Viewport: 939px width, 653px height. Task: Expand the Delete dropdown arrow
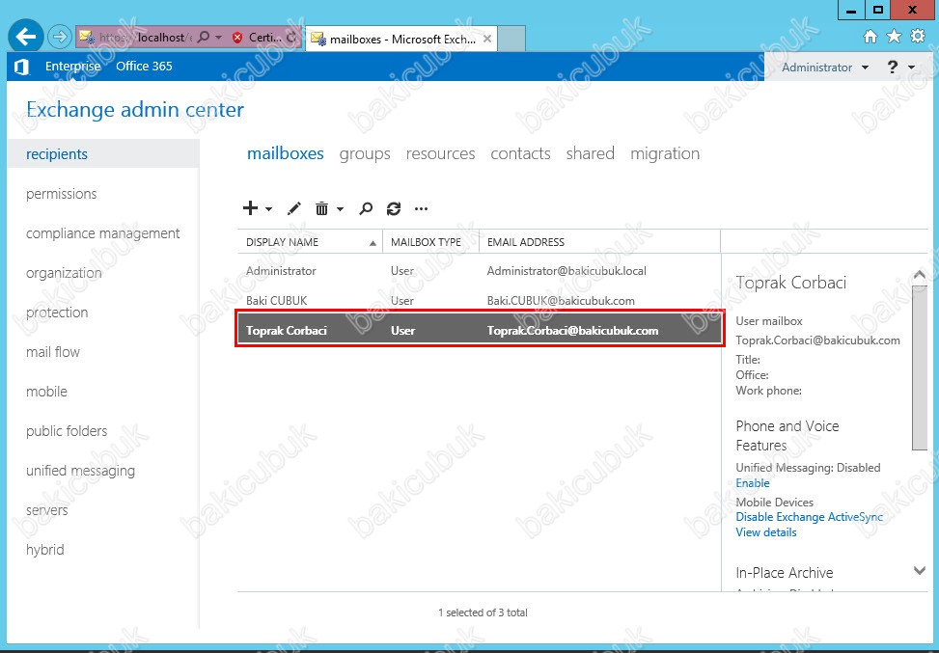point(340,209)
